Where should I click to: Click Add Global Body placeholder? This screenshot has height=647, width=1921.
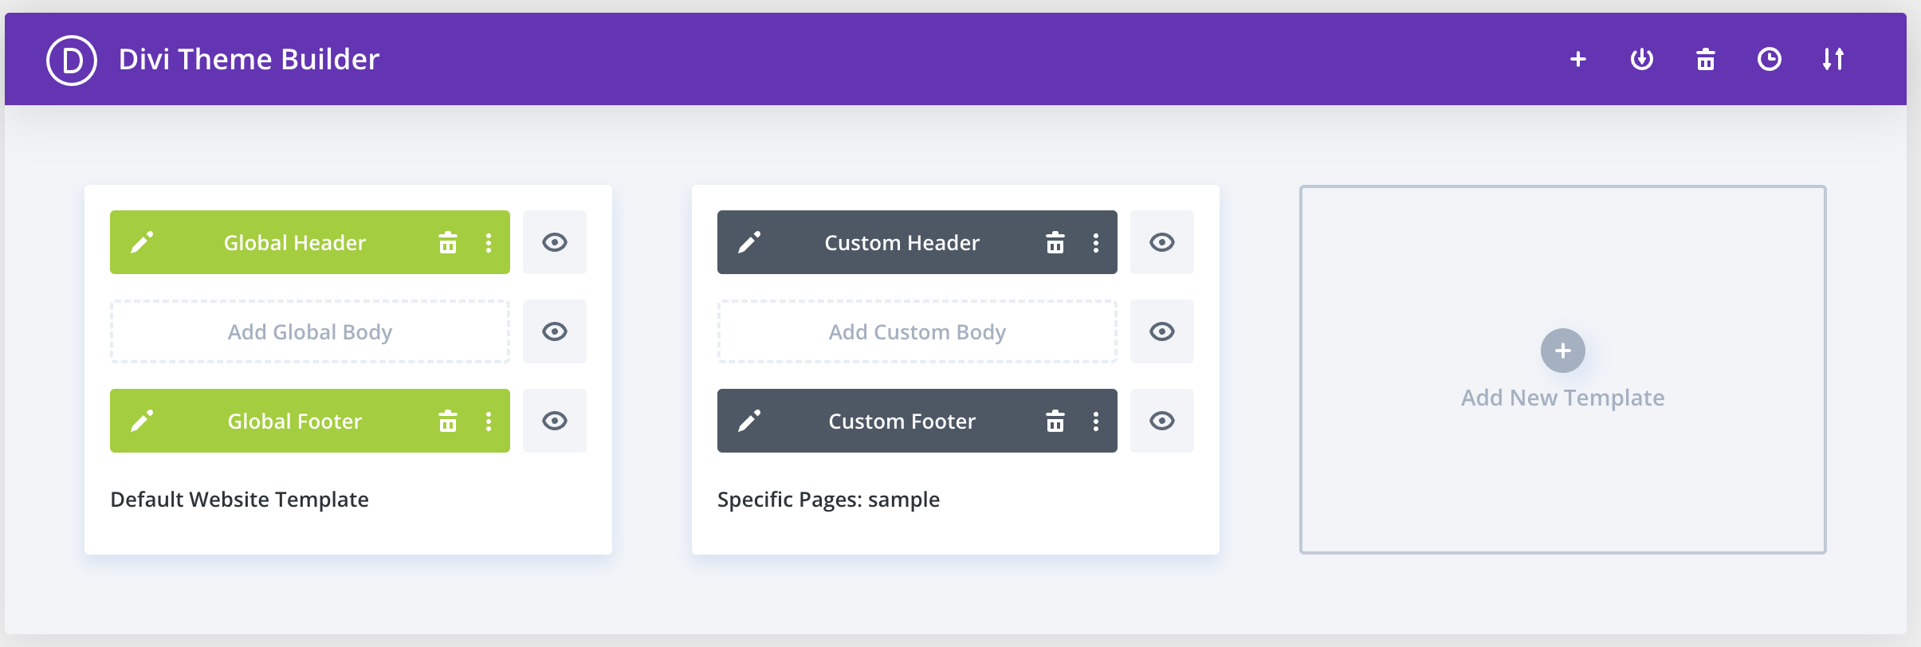(310, 331)
